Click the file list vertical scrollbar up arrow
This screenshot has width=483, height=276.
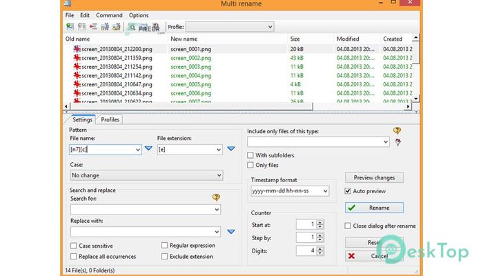(x=416, y=38)
